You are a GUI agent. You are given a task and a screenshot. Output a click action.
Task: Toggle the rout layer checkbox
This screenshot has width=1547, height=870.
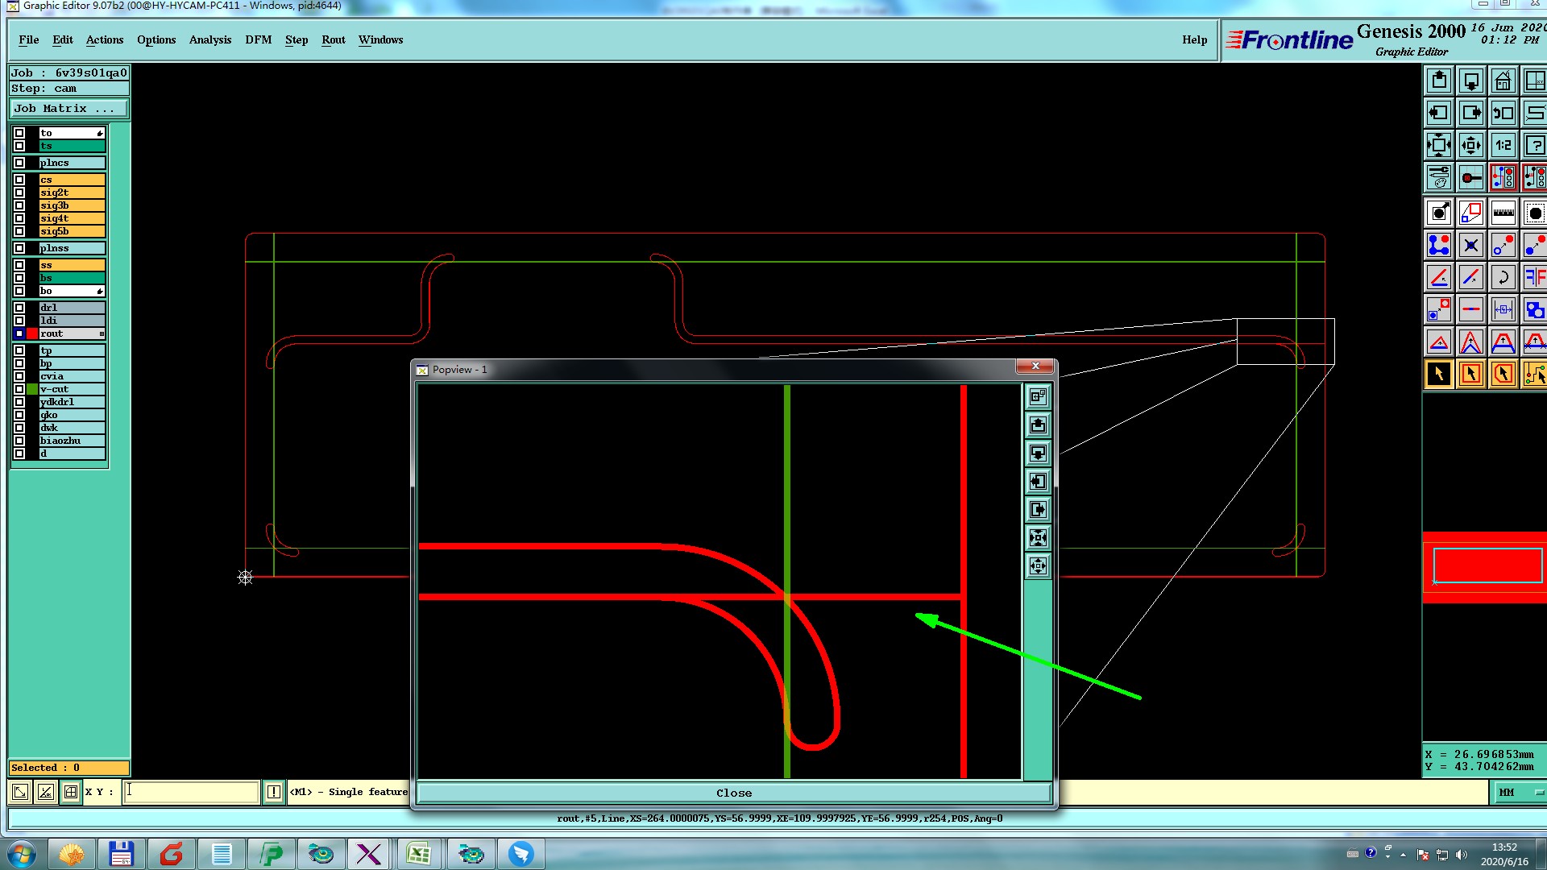pos(19,333)
